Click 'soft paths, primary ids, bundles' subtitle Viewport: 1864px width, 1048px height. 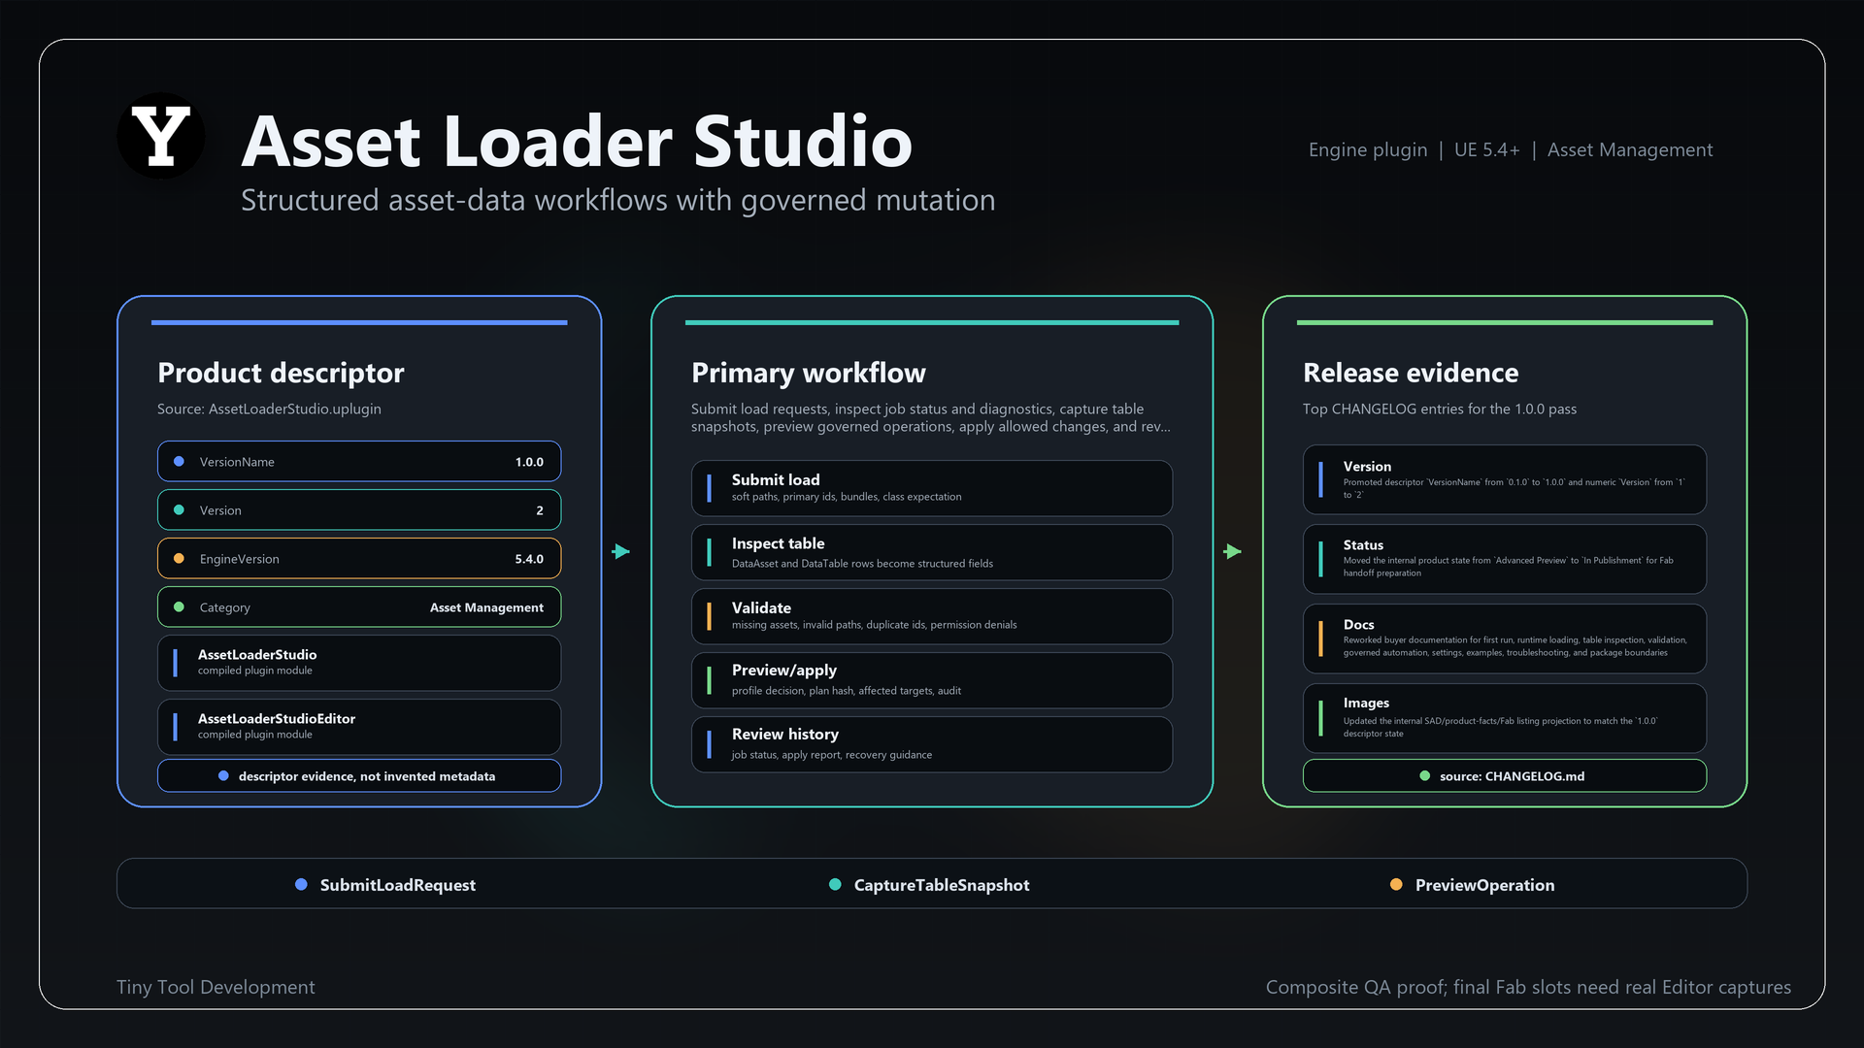(847, 497)
